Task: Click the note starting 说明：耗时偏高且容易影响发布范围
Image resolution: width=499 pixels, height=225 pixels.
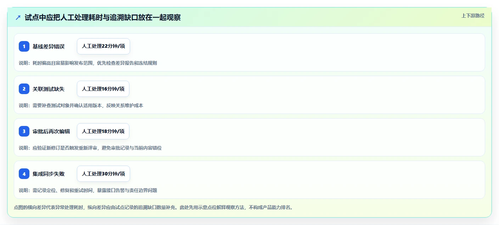Action: (x=88, y=63)
